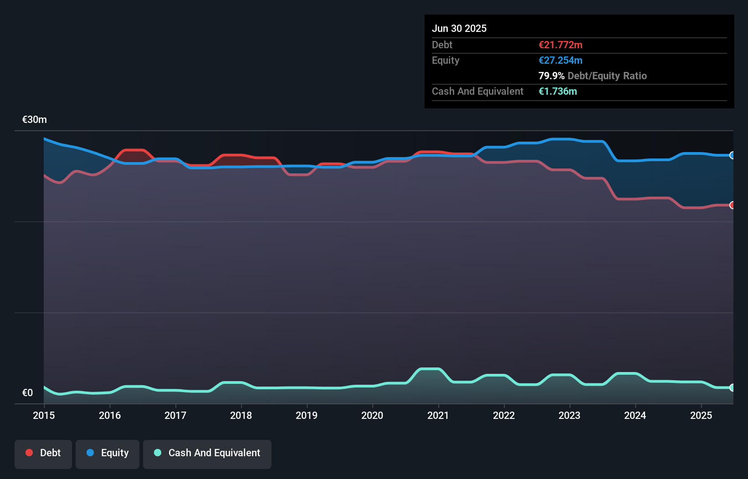Click the 2023 year tick label
The image size is (748, 479).
pos(569,415)
